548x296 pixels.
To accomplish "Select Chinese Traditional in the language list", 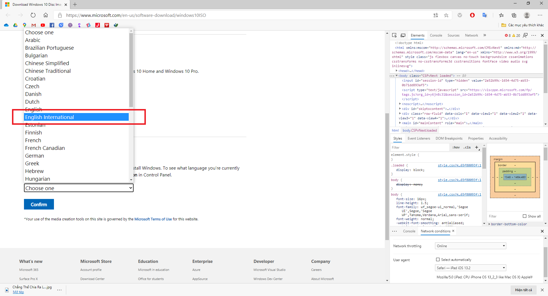I will coord(76,71).
